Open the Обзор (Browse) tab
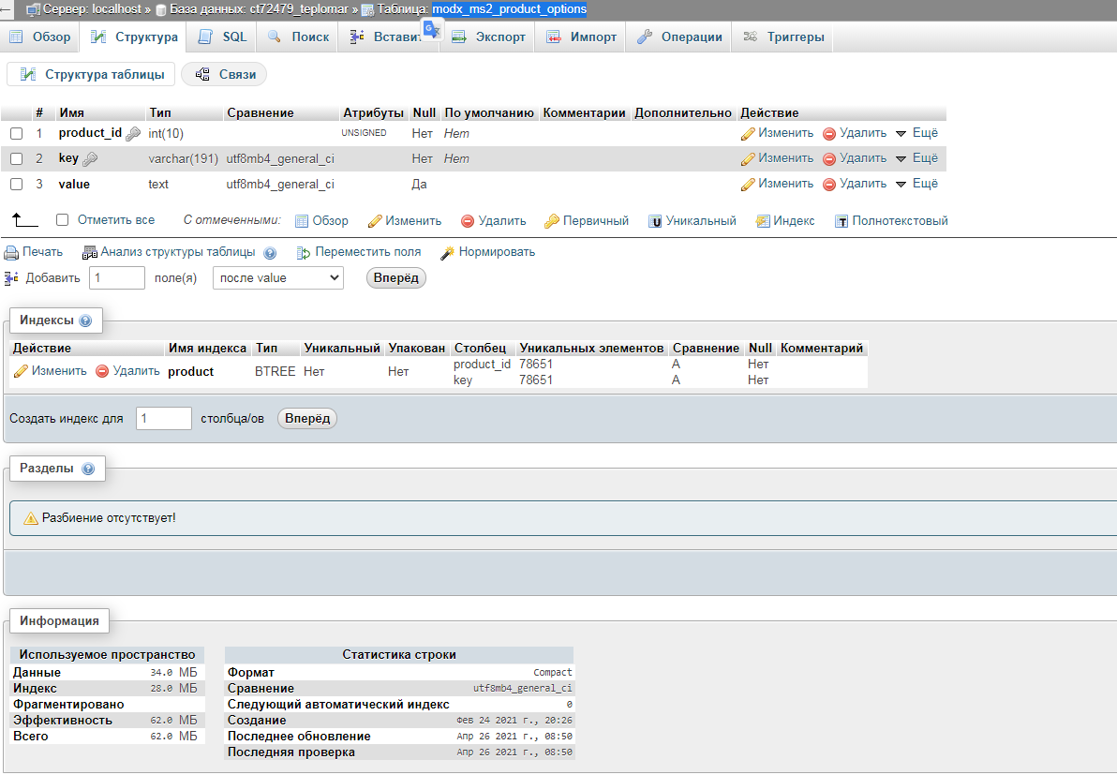The width and height of the screenshot is (1117, 775). pos(40,37)
